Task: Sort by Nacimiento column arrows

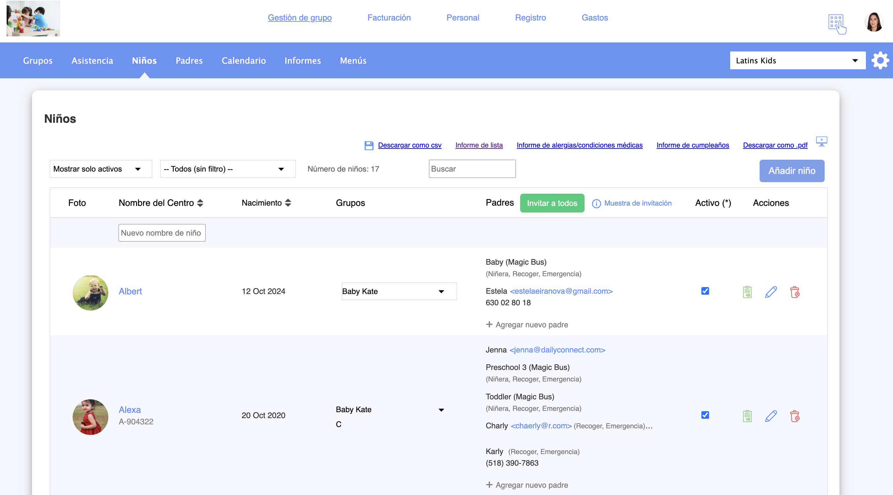Action: click(x=288, y=203)
